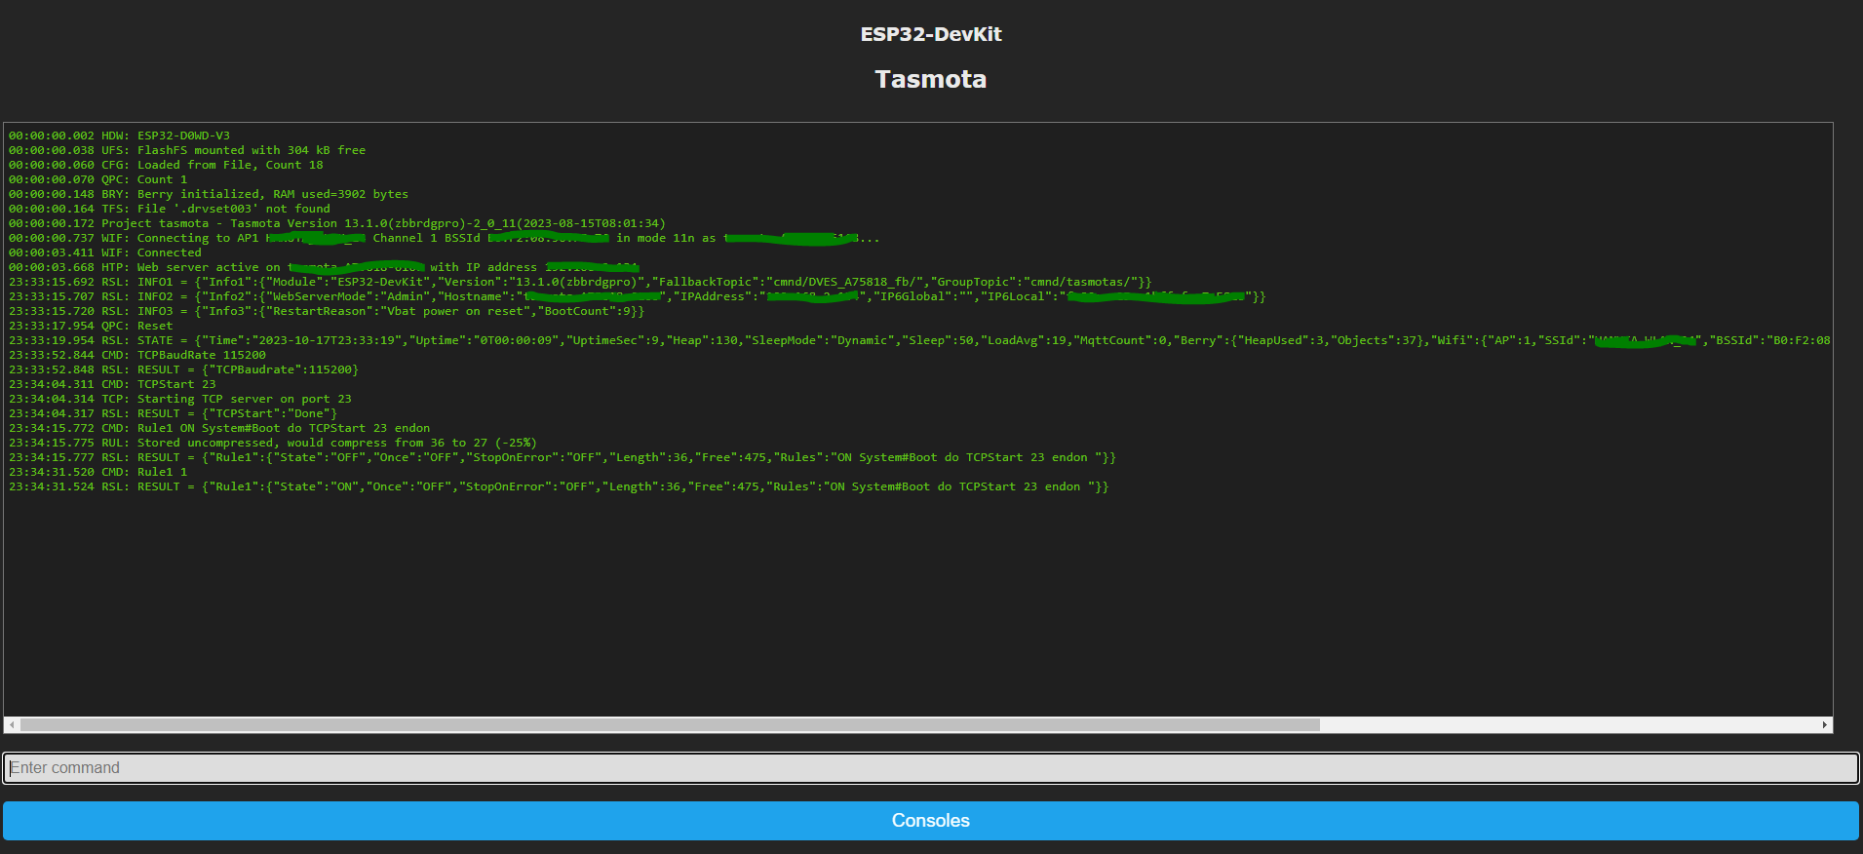Click the RESULT Rule1 State ON line

coord(559,486)
